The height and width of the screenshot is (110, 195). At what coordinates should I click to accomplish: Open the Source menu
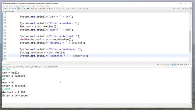coord(11,6)
